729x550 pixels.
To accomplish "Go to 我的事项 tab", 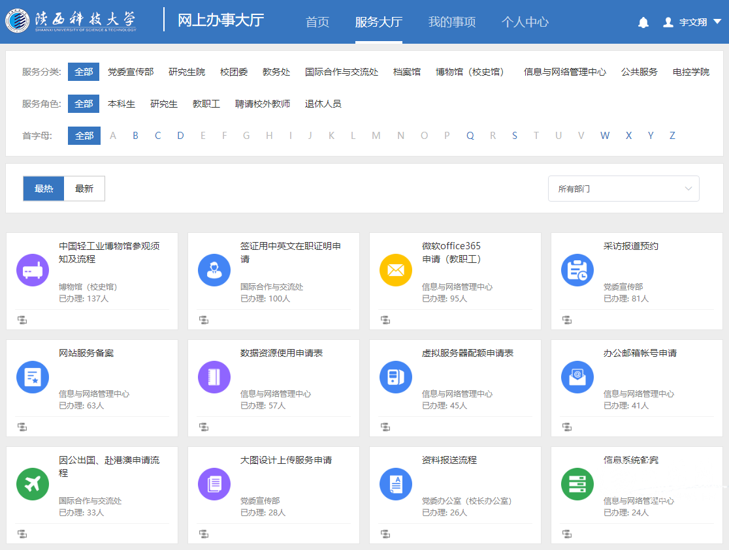I will 452,22.
